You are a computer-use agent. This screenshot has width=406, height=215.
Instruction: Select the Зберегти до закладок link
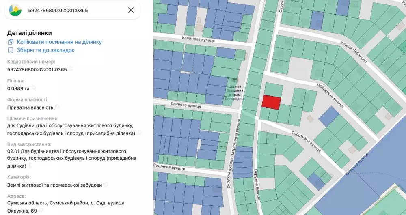tap(45, 50)
